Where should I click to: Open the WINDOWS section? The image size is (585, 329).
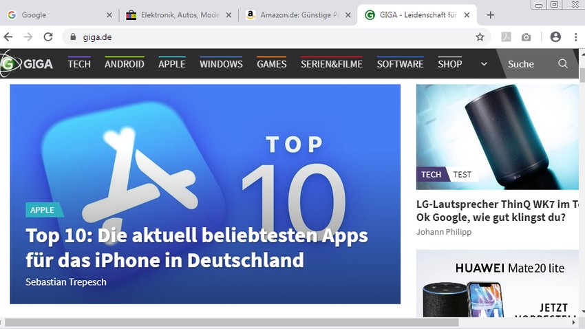[x=221, y=64]
